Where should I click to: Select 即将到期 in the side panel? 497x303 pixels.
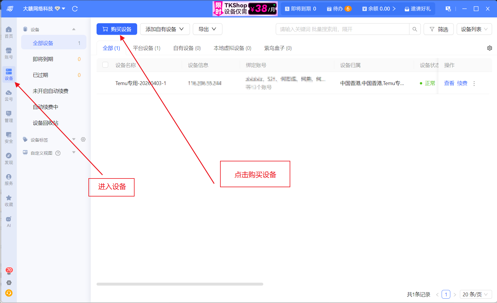(x=54, y=59)
